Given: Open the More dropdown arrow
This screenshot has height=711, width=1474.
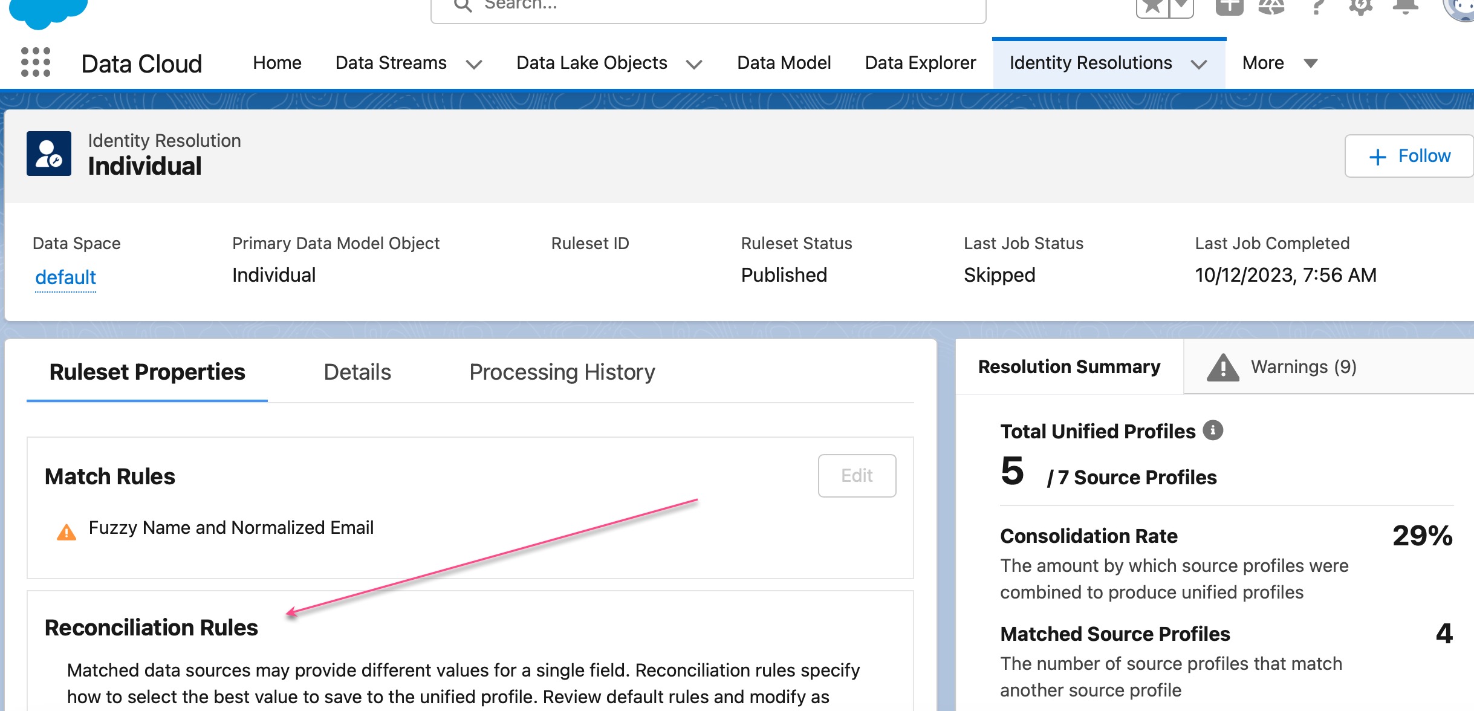Looking at the screenshot, I should click(x=1310, y=63).
